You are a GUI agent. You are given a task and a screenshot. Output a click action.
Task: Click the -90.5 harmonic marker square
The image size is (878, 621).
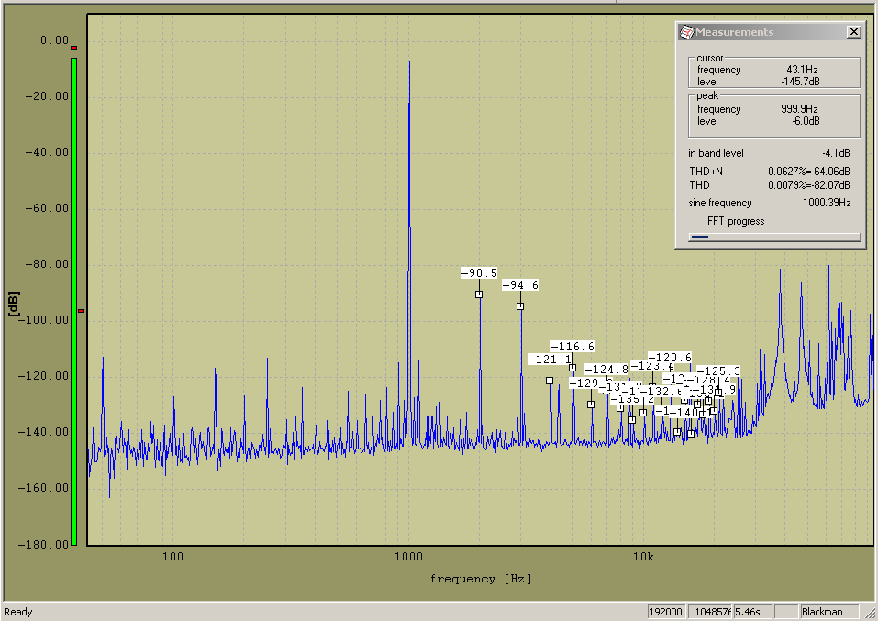479,294
